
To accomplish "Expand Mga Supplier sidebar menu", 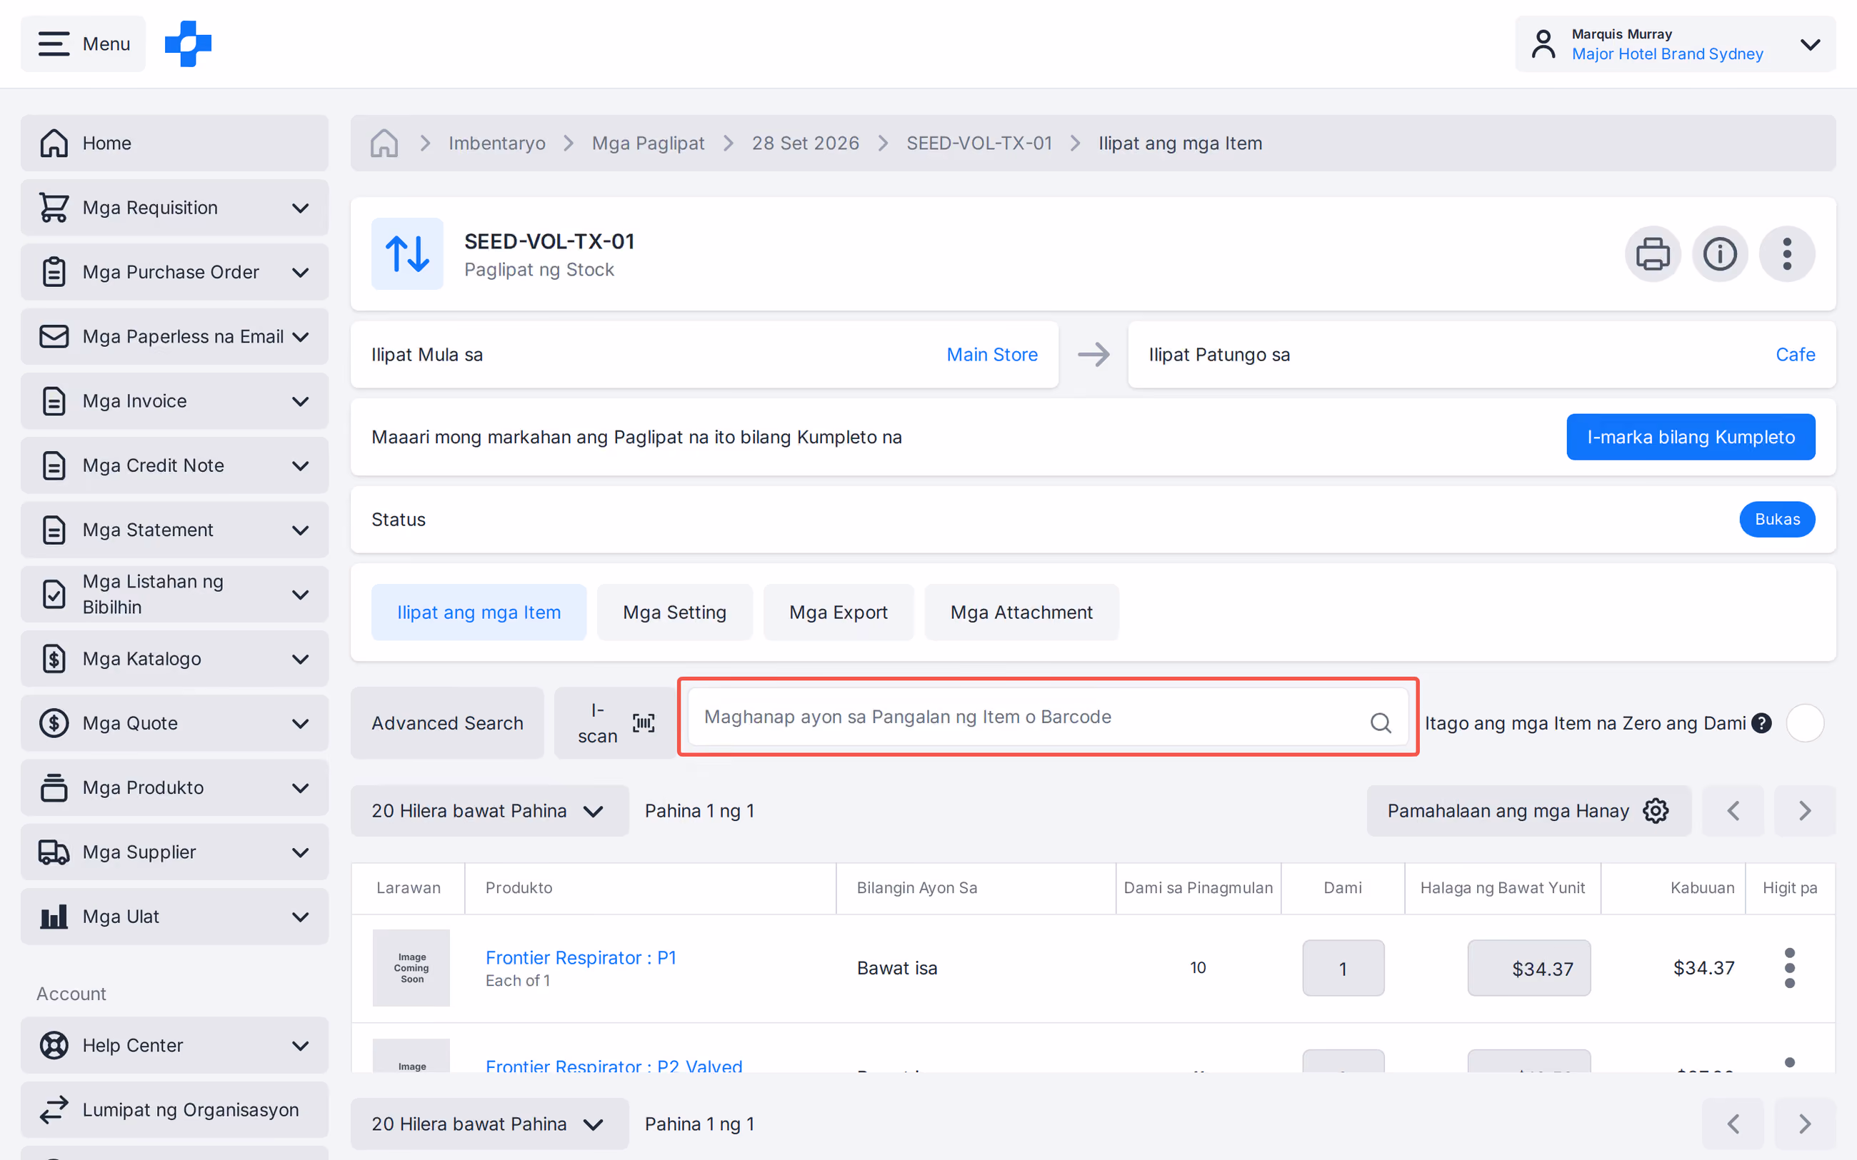I will pyautogui.click(x=174, y=852).
